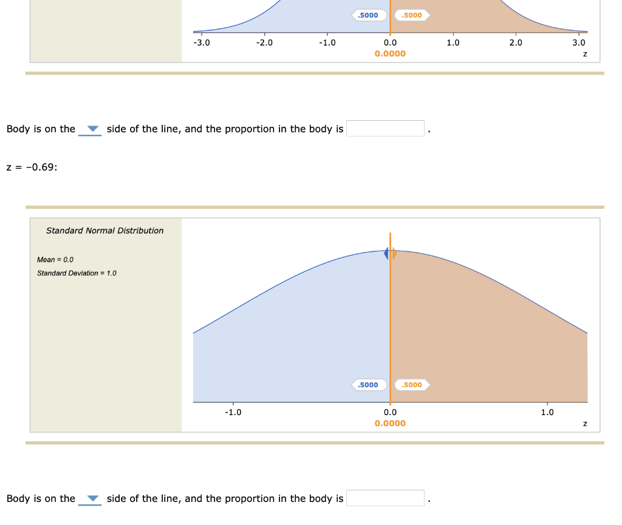Click the orange arrow handle at the lower curve's peak
The width and height of the screenshot is (622, 525).
point(394,253)
